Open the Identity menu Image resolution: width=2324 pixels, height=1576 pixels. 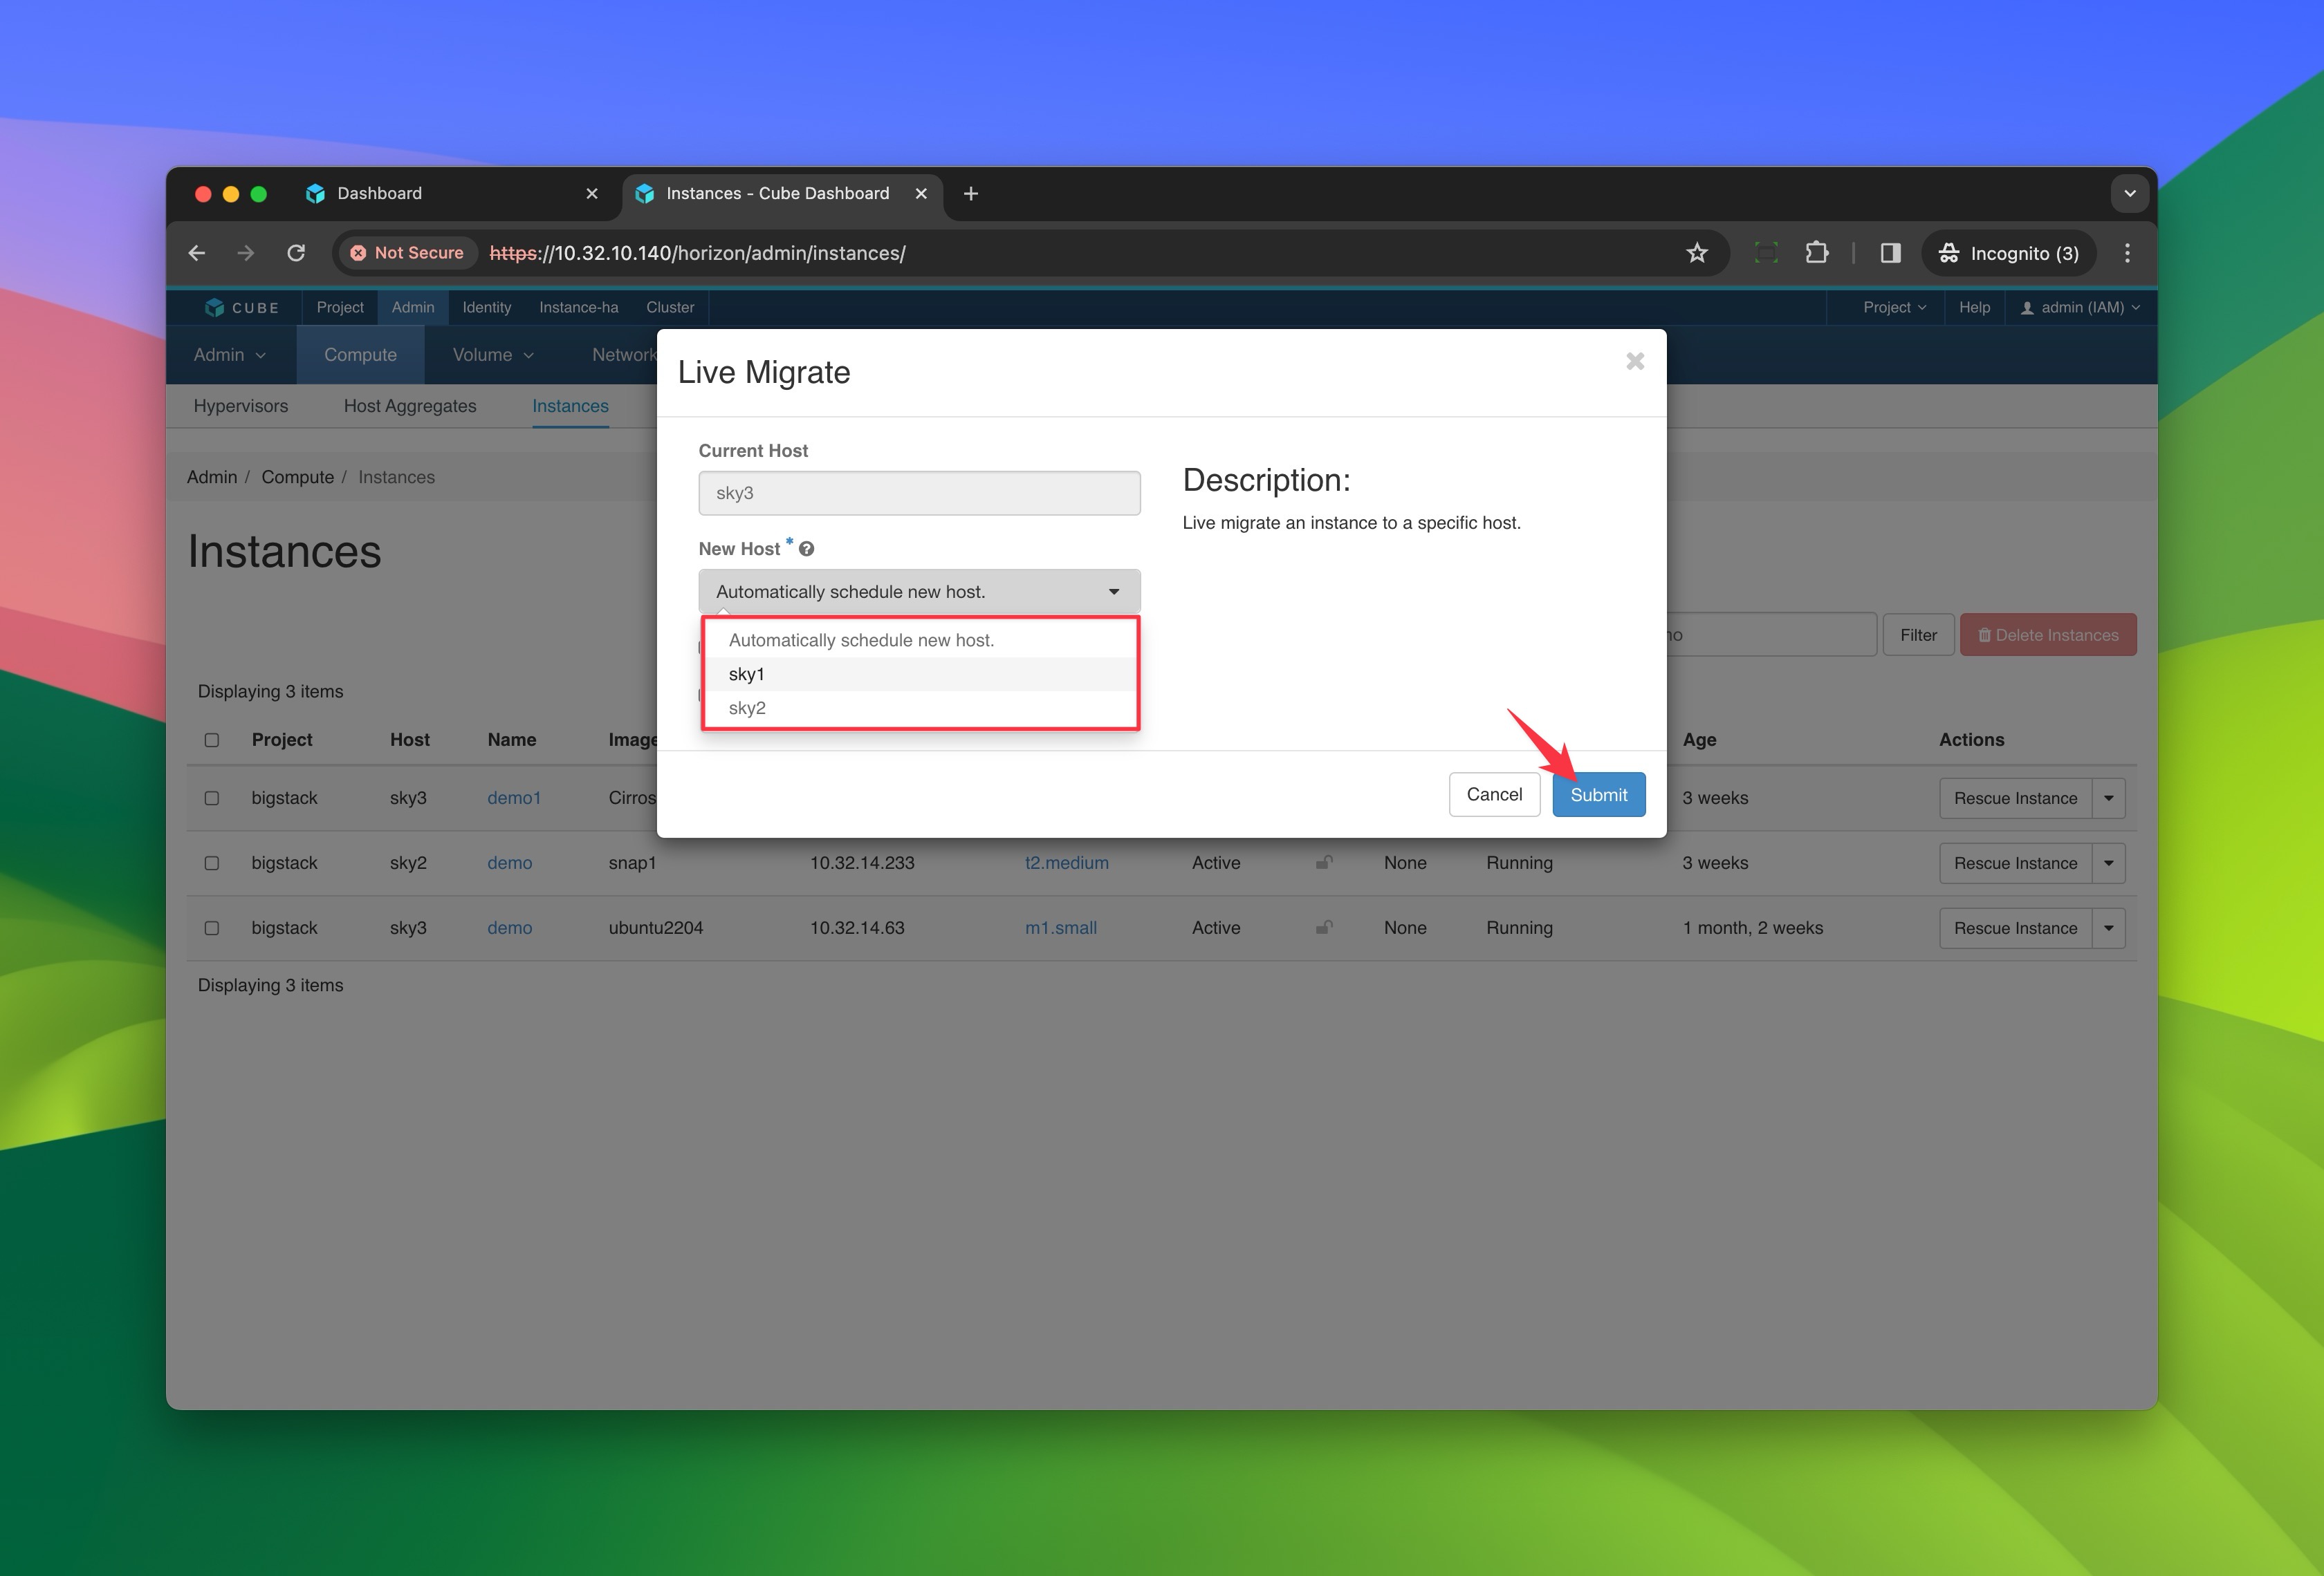click(487, 308)
